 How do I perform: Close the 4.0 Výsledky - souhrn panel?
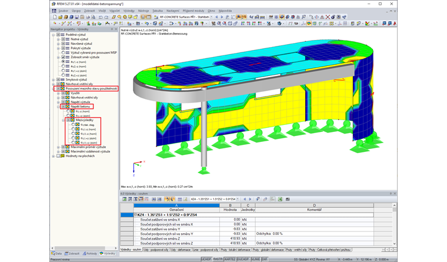(395, 194)
